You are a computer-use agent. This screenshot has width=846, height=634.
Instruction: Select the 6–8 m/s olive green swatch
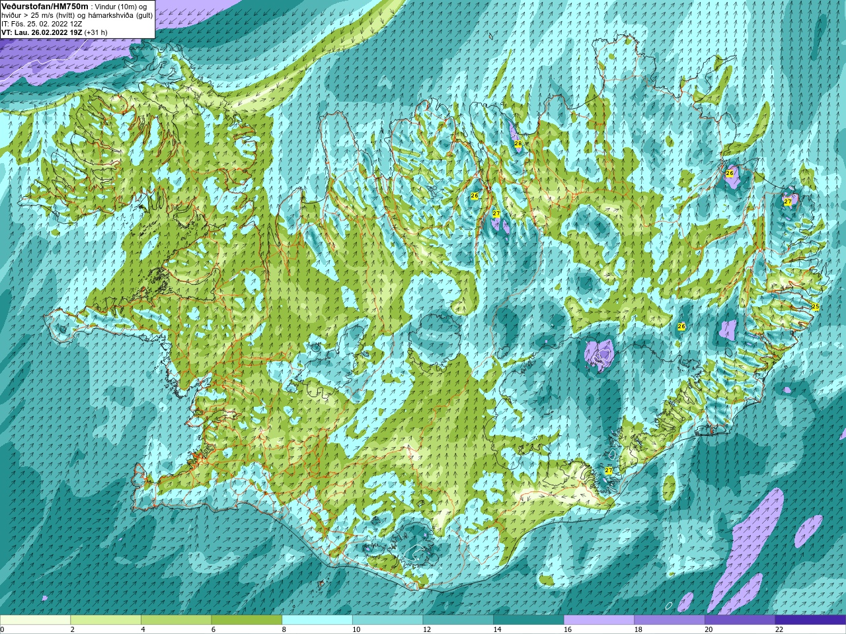(247, 619)
